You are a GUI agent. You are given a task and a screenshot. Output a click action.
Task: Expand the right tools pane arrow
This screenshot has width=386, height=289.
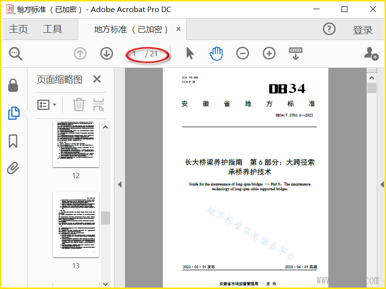382,184
